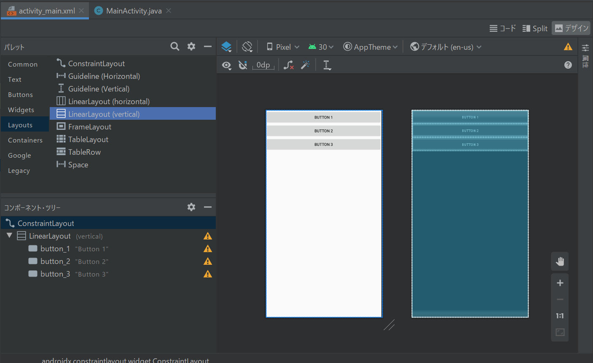Switch to Split view mode

535,28
